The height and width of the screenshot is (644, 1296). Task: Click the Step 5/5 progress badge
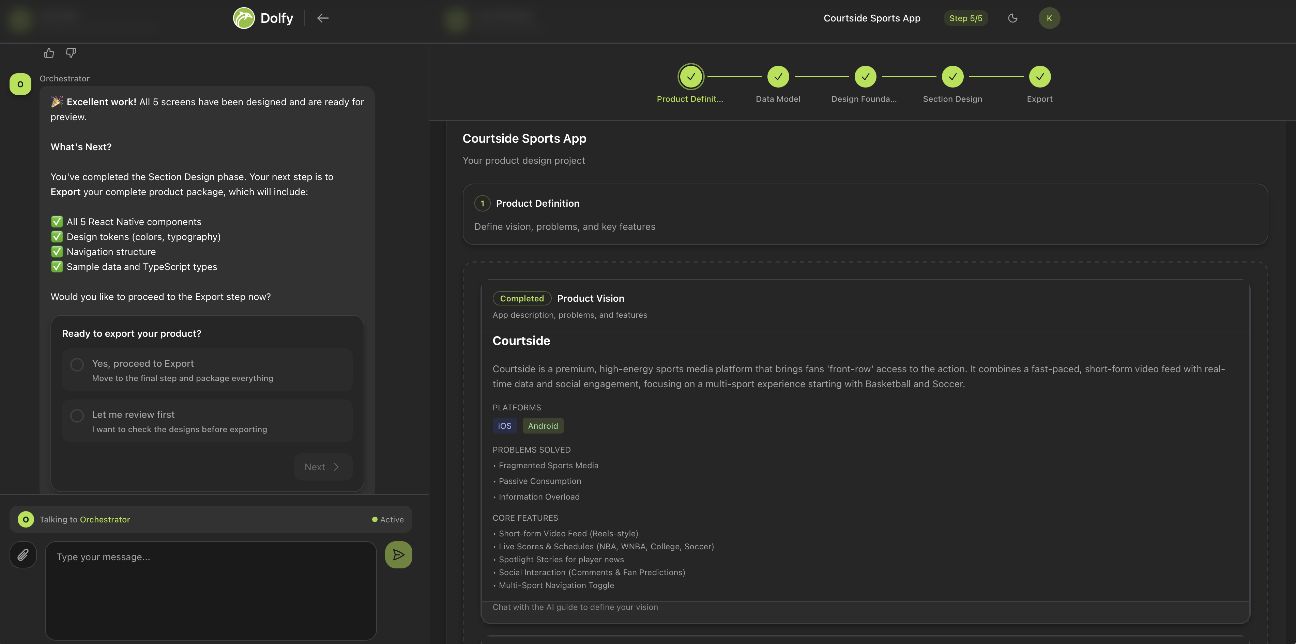coord(965,18)
